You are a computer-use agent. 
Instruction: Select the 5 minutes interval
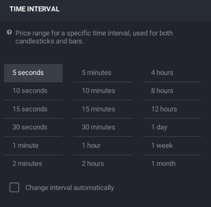click(x=103, y=73)
